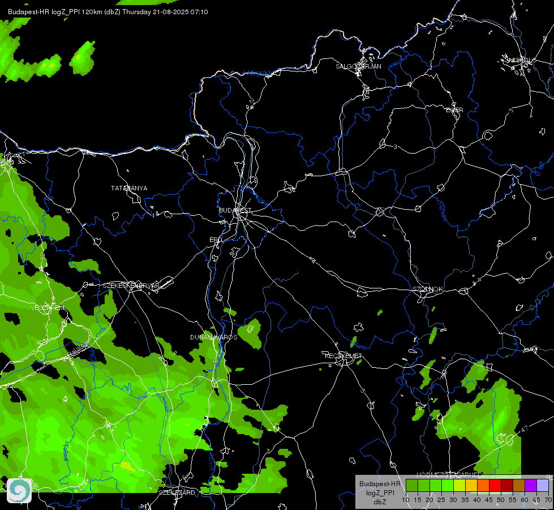Click the VESZPREM city label

coord(48,308)
